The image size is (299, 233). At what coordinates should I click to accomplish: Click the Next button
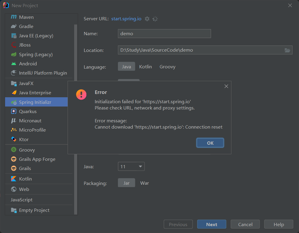click(x=212, y=224)
